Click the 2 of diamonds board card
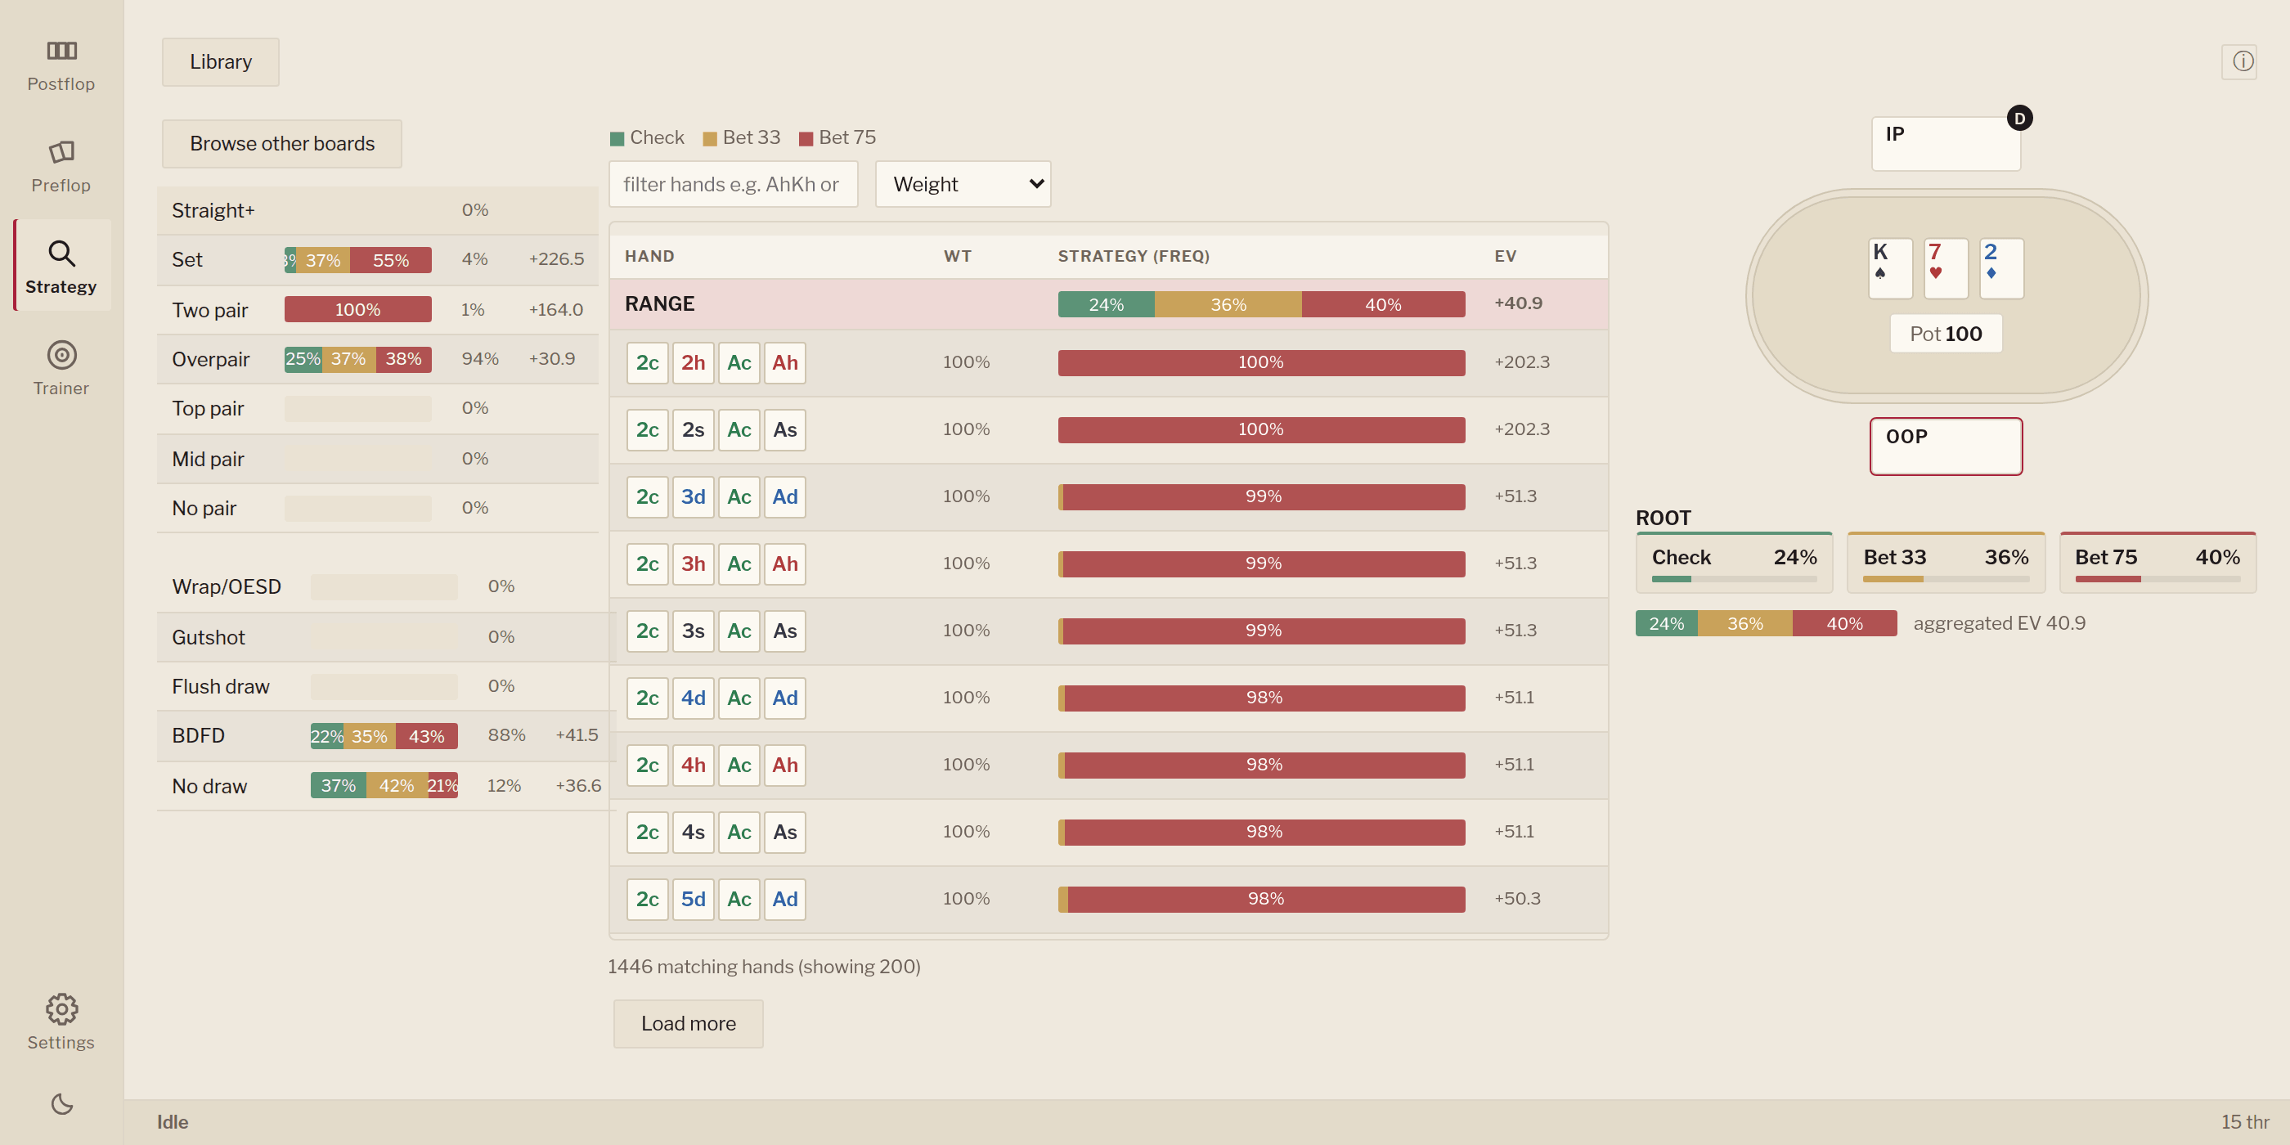This screenshot has width=2290, height=1145. click(2002, 268)
